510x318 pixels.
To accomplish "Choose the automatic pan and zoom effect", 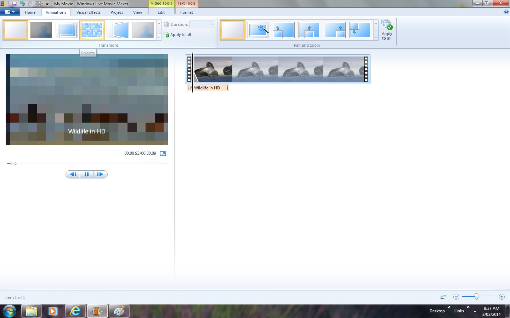I will (x=258, y=30).
